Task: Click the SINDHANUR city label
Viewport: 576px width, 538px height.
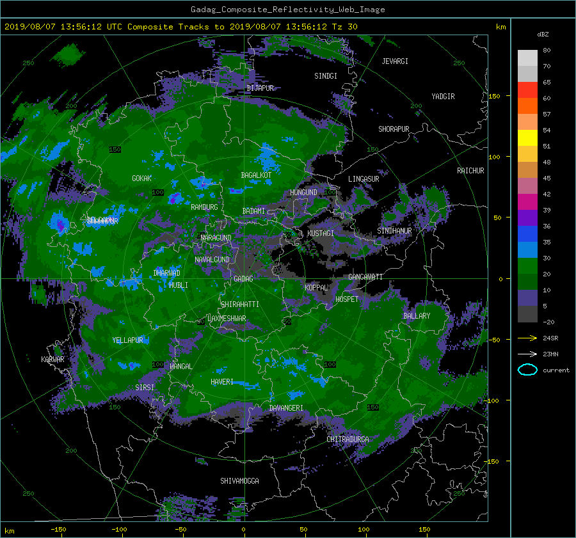Action: click(394, 231)
